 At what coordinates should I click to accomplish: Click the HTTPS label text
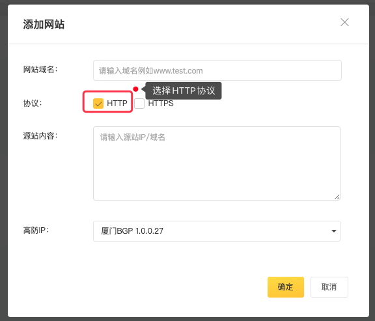click(x=161, y=104)
